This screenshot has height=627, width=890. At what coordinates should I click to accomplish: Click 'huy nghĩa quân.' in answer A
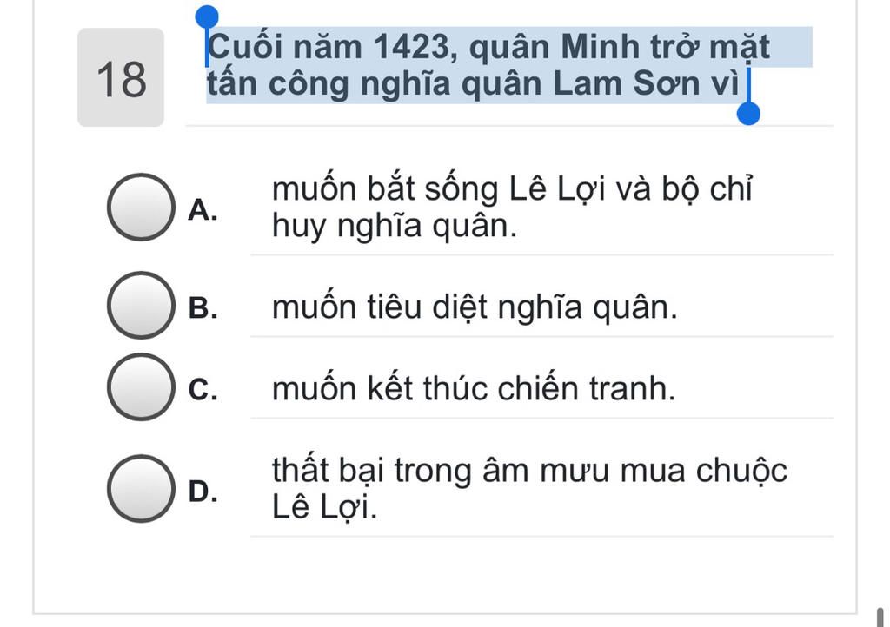coord(395,226)
